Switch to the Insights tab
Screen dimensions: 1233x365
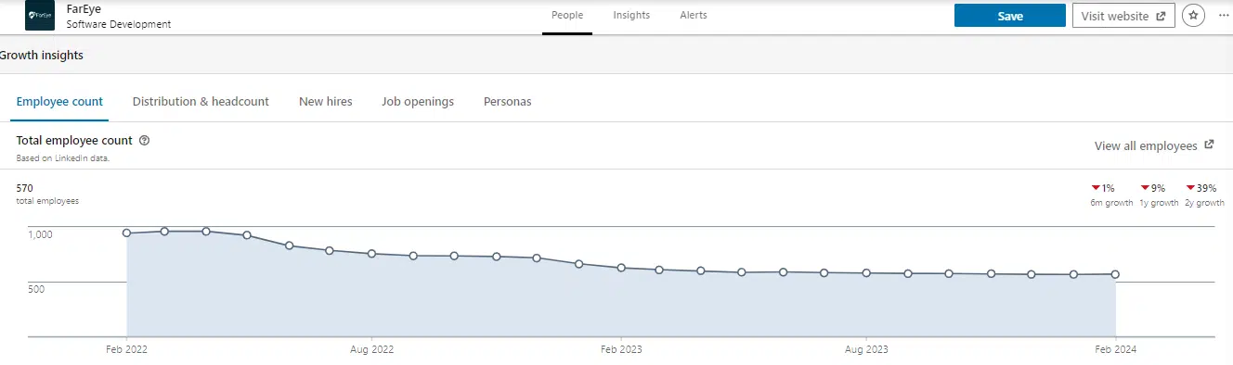click(x=631, y=16)
